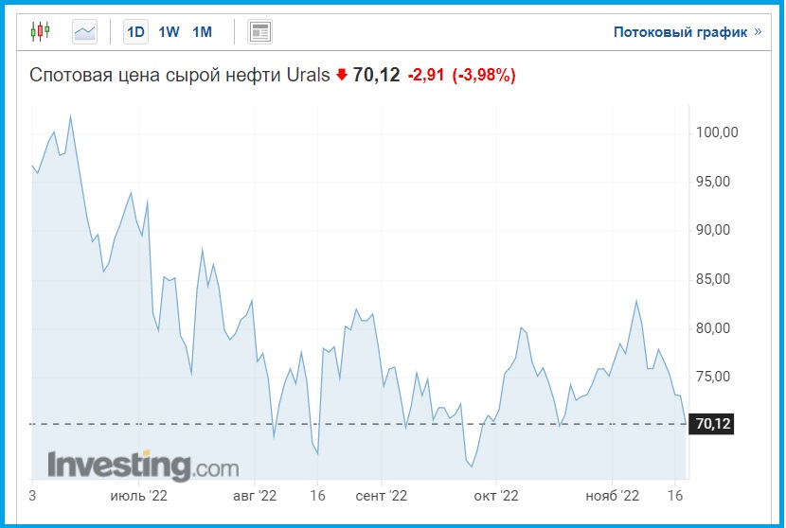Click the 100,00 label on the price axis
The image size is (786, 528).
click(x=716, y=132)
